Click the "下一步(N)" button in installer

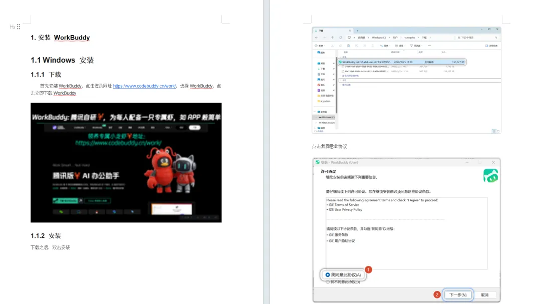pyautogui.click(x=457, y=295)
